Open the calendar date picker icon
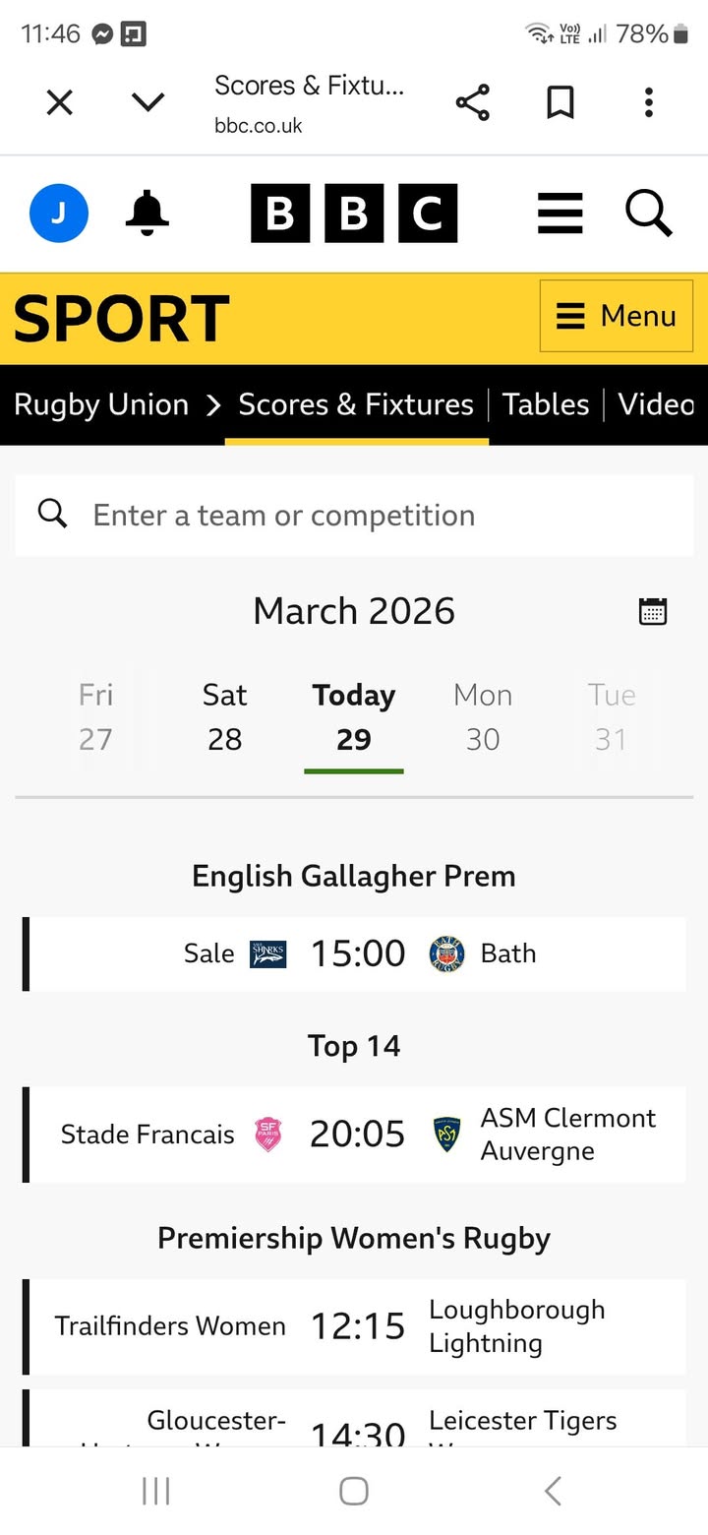Screen dimensions: 708x1535 coord(653,611)
